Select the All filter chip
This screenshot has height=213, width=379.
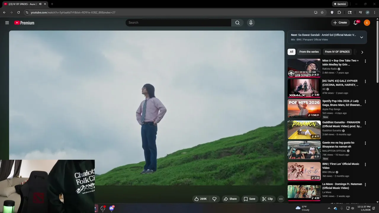[x=291, y=52]
